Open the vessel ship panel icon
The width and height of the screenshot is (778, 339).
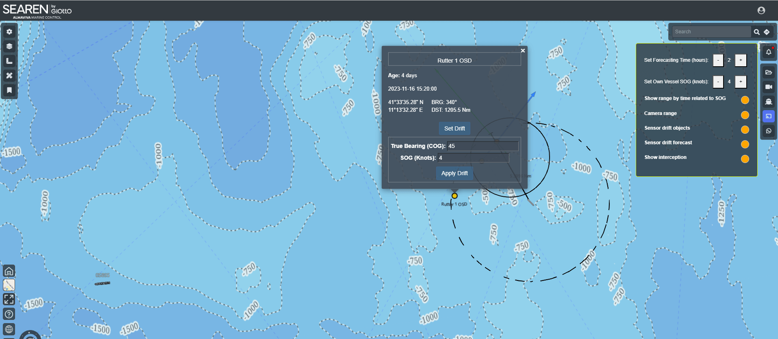coord(768,102)
